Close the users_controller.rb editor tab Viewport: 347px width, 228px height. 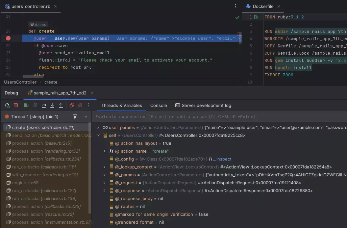[55, 6]
